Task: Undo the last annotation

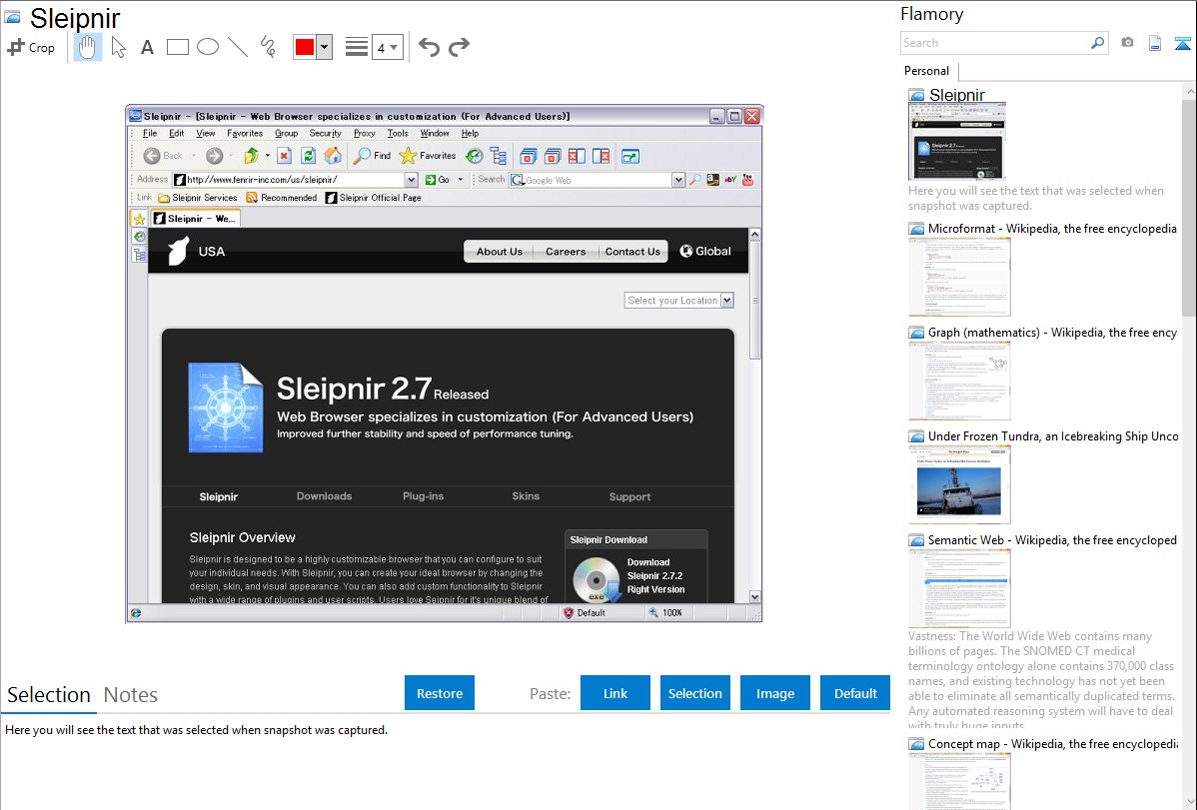Action: click(x=429, y=47)
